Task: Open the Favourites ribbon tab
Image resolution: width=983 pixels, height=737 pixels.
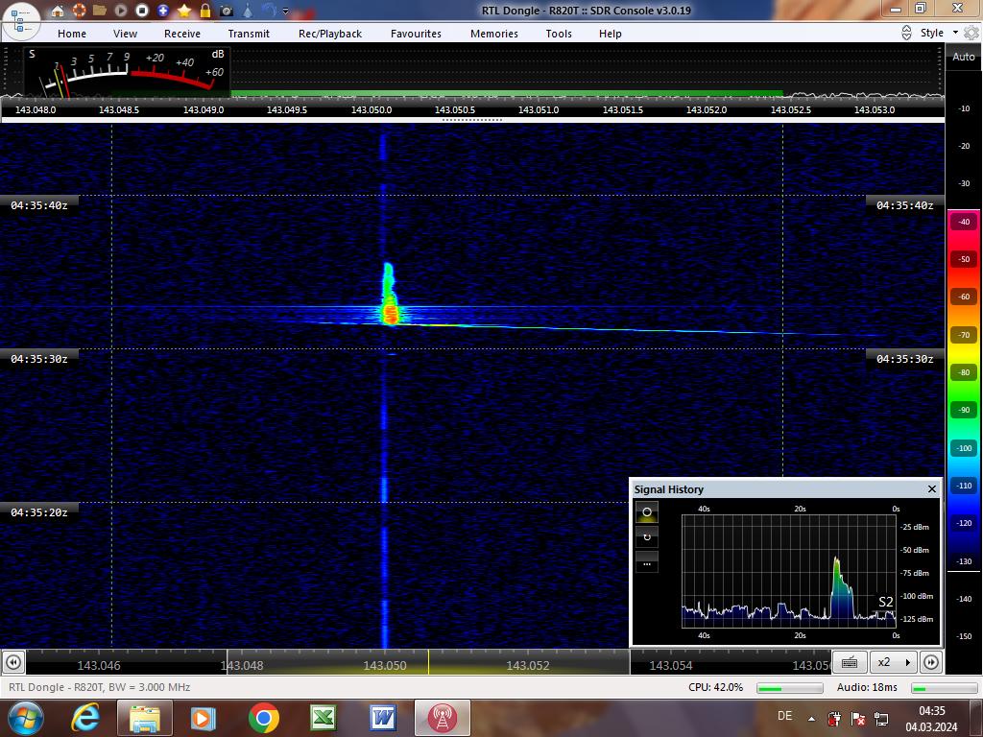Action: [x=416, y=34]
